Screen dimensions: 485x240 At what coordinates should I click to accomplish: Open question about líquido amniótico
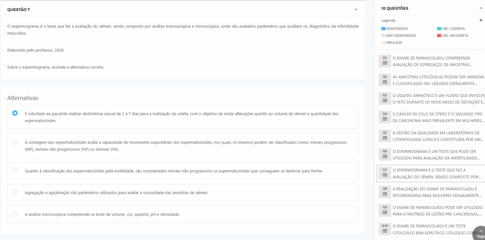coord(438,98)
